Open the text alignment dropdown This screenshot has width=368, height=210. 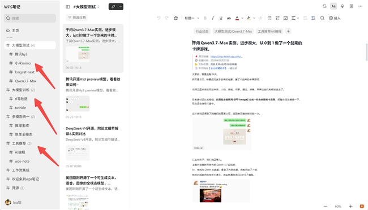pyautogui.click(x=295, y=18)
